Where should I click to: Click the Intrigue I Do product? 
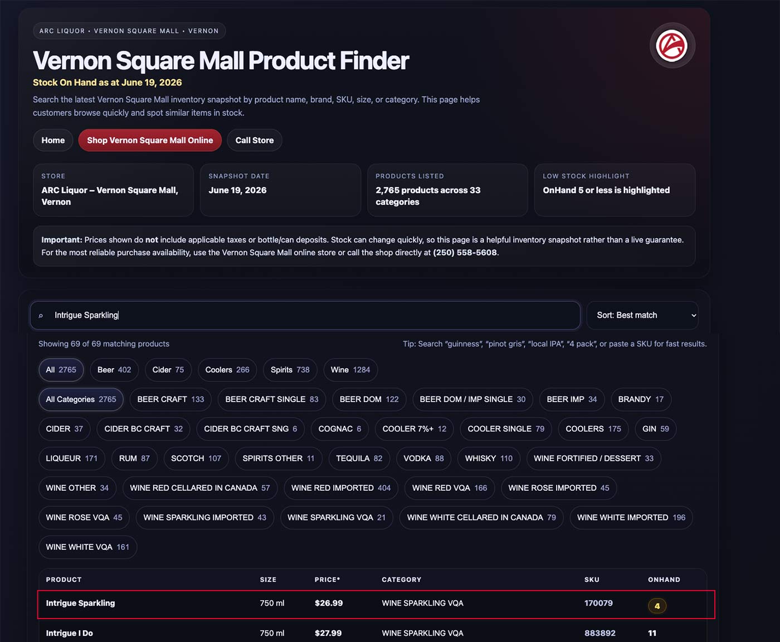click(x=70, y=633)
